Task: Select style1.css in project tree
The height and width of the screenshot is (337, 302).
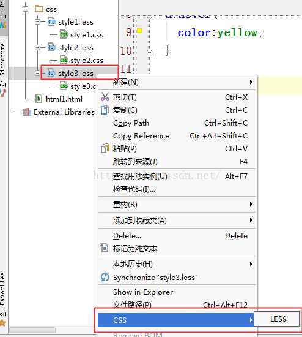Action: coord(87,35)
